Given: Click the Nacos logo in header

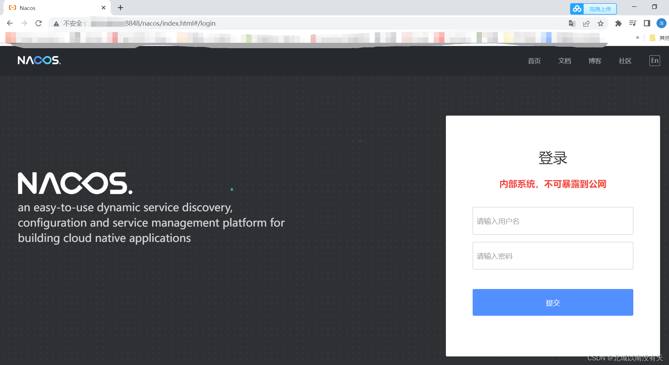Looking at the screenshot, I should 39,60.
